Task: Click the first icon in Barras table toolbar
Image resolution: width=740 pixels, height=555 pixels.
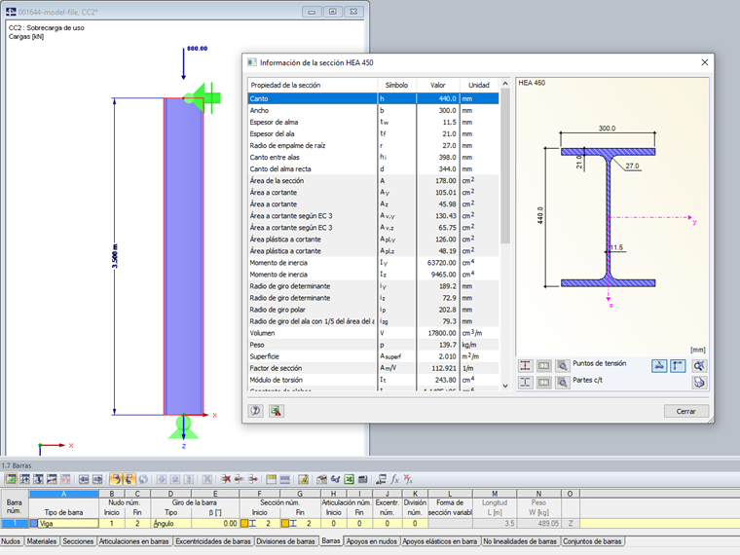Action: pyautogui.click(x=11, y=479)
